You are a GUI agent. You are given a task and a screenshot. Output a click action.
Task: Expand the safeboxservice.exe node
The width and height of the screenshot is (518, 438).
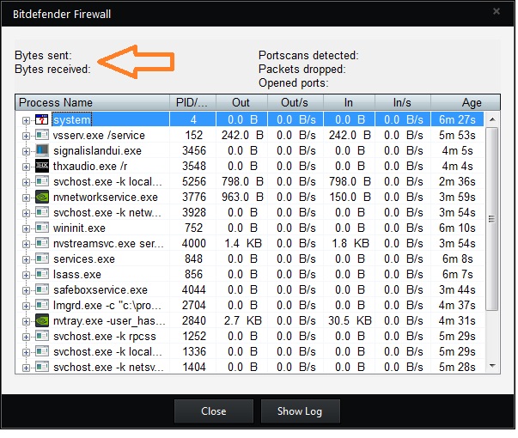click(26, 291)
